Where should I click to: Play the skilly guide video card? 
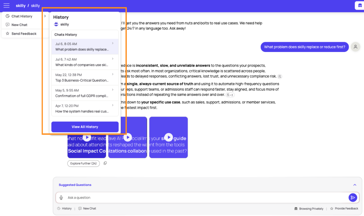click(x=169, y=137)
